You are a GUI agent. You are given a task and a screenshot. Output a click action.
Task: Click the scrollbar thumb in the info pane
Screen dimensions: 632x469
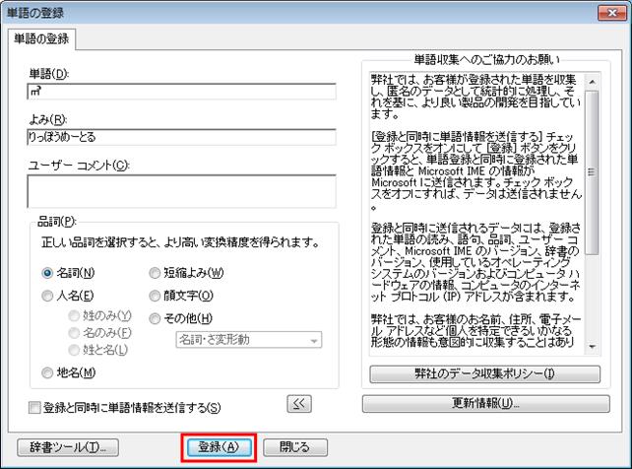pyautogui.click(x=592, y=172)
